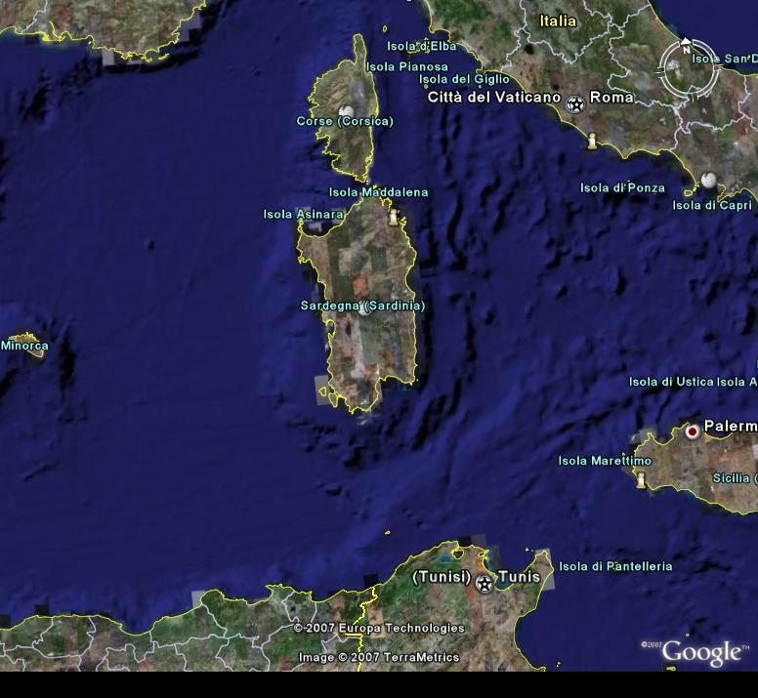Click the compass north indicator
758x698 pixels.
click(686, 44)
